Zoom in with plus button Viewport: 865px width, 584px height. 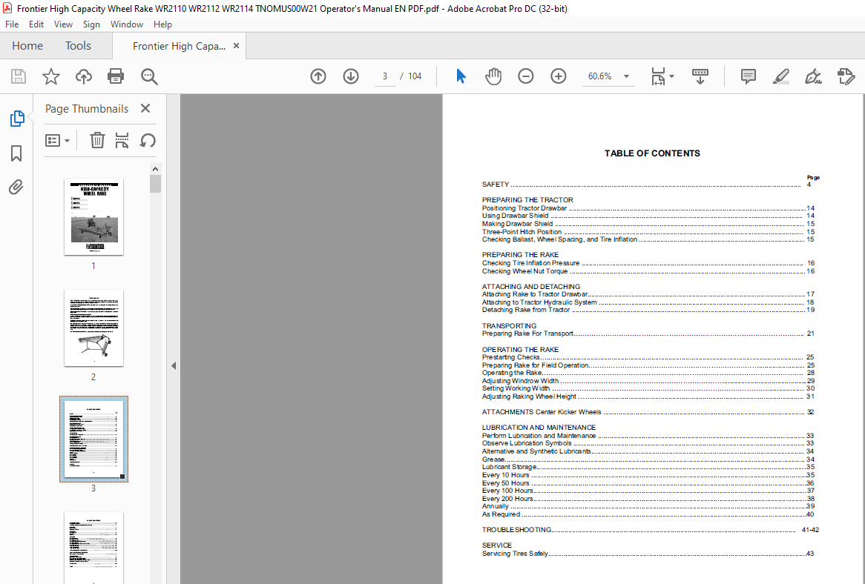[x=559, y=76]
